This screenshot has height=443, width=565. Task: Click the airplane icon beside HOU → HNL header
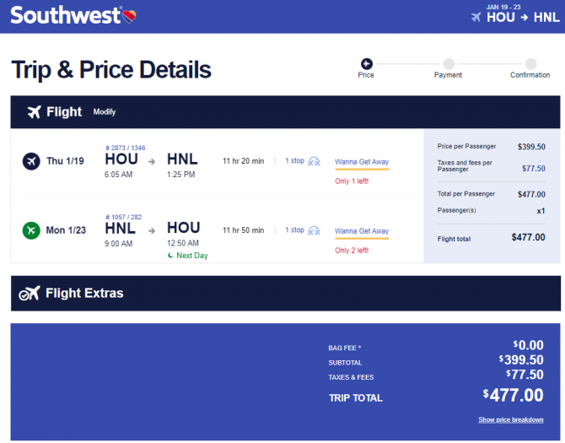[476, 17]
